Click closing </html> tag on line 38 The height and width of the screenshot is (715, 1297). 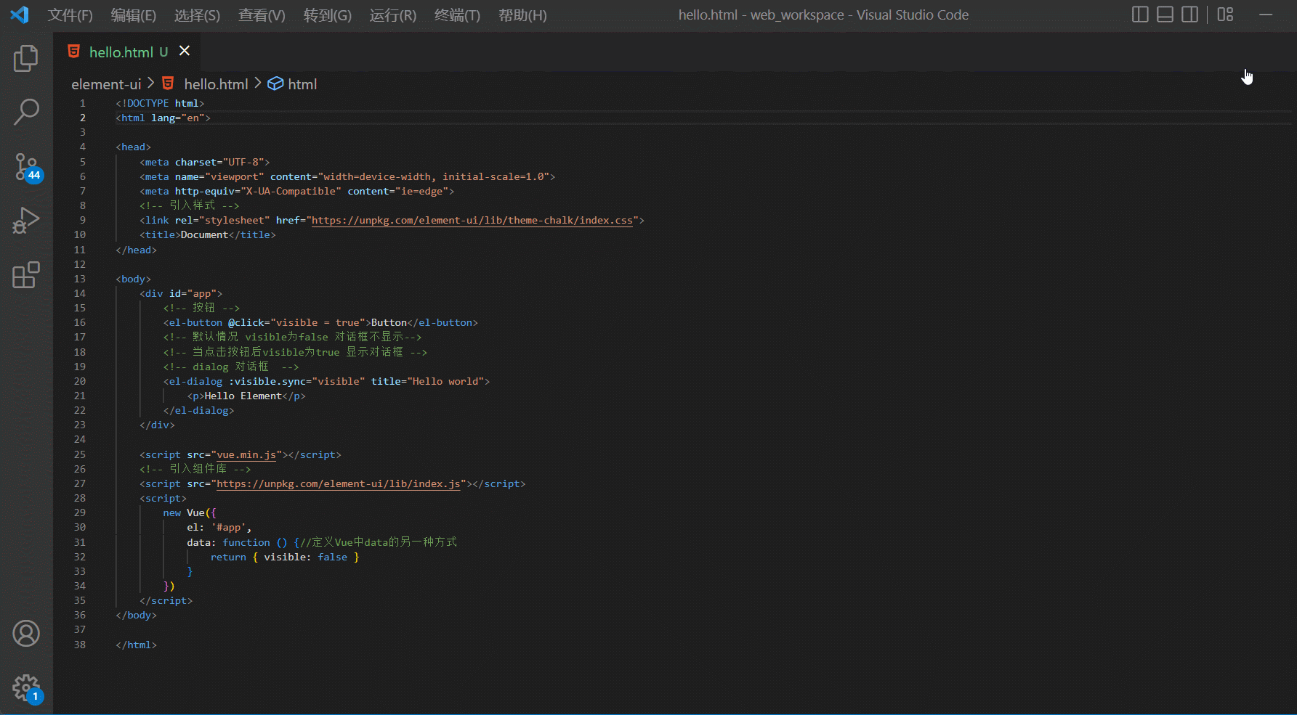[x=137, y=645]
